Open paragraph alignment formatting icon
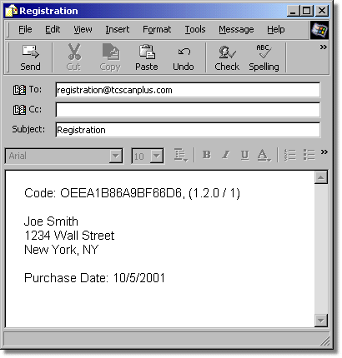 click(181, 155)
